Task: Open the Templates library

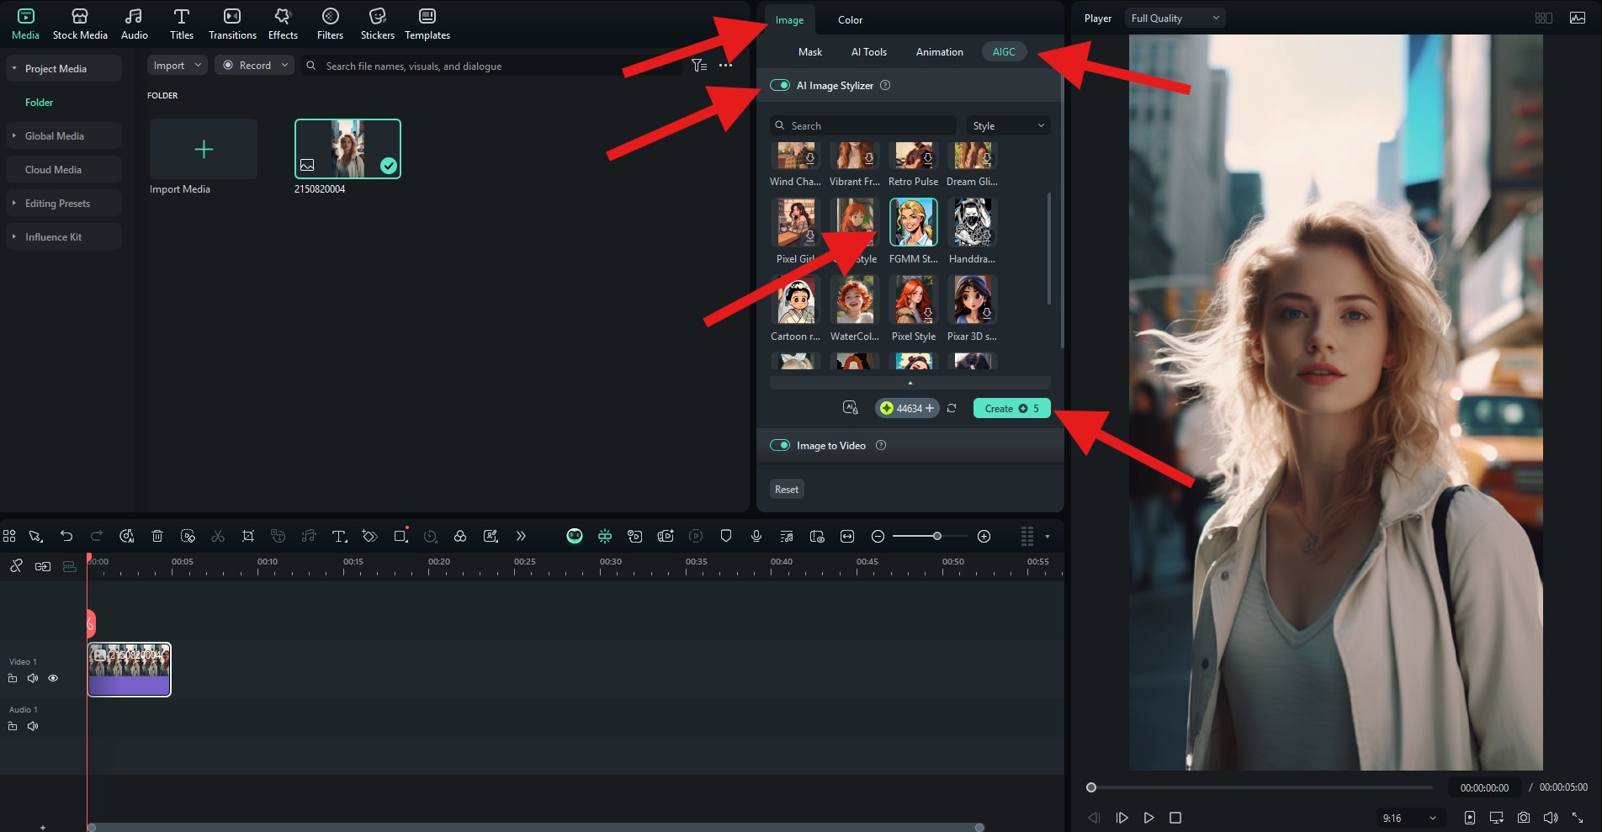Action: (x=427, y=24)
